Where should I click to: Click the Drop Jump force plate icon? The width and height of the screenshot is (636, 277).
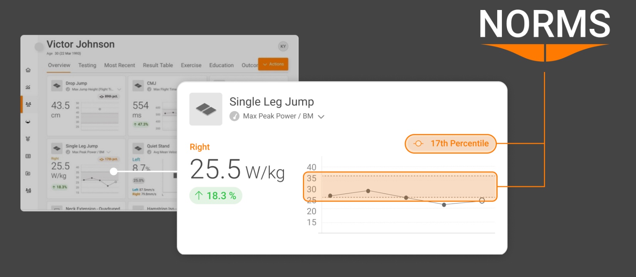57,85
